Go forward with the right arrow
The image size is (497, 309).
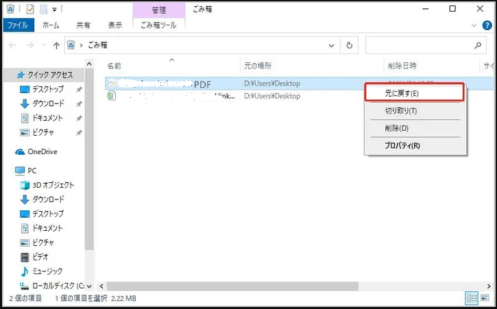tap(30, 46)
